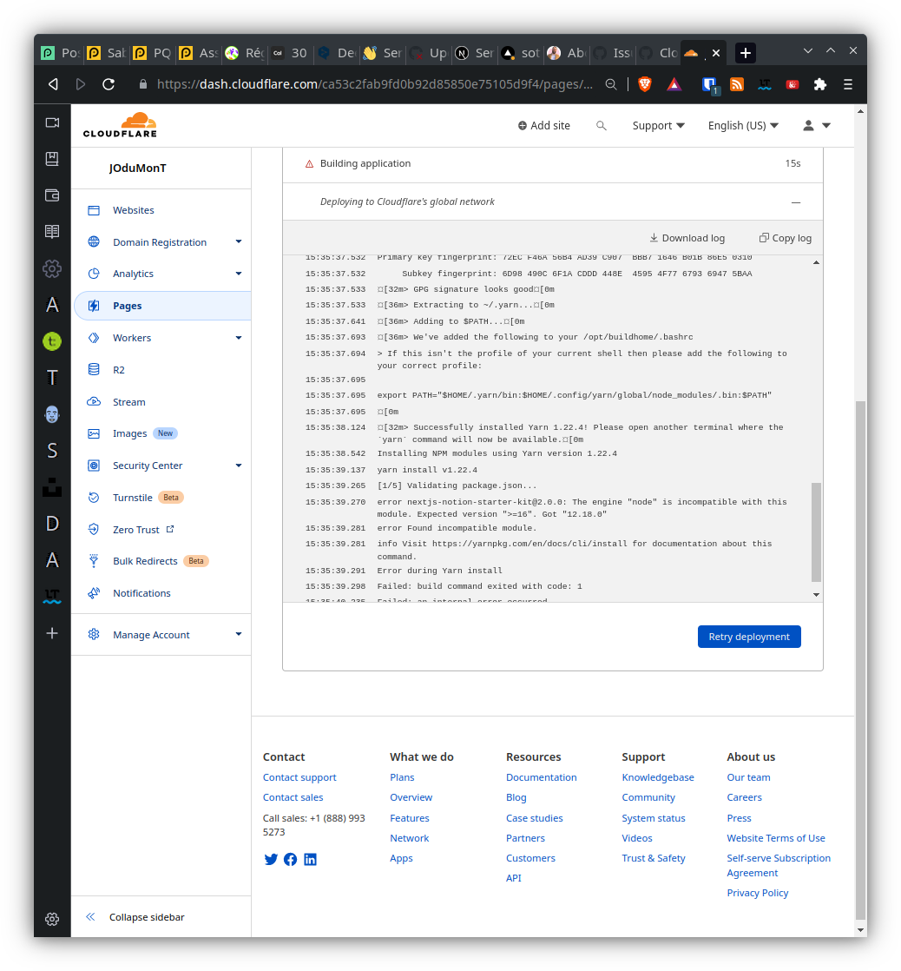Open Zero Trust via its sidebar icon

pyautogui.click(x=94, y=529)
